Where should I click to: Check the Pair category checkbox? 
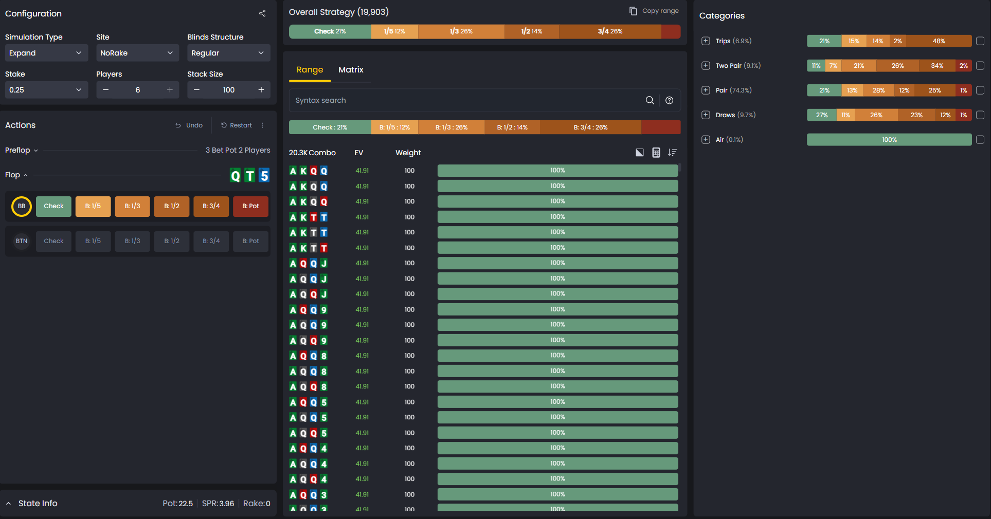[x=980, y=90]
